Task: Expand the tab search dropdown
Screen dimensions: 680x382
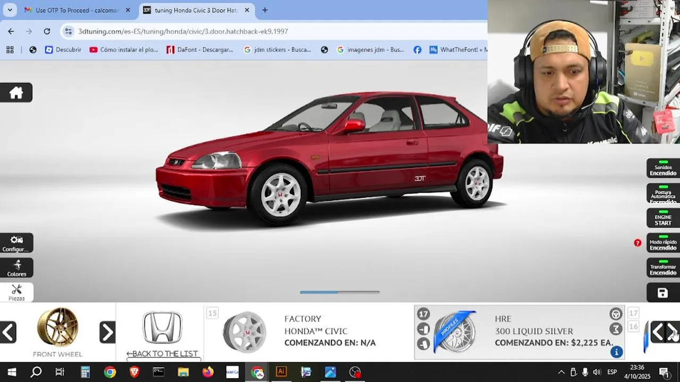Action: [10, 10]
